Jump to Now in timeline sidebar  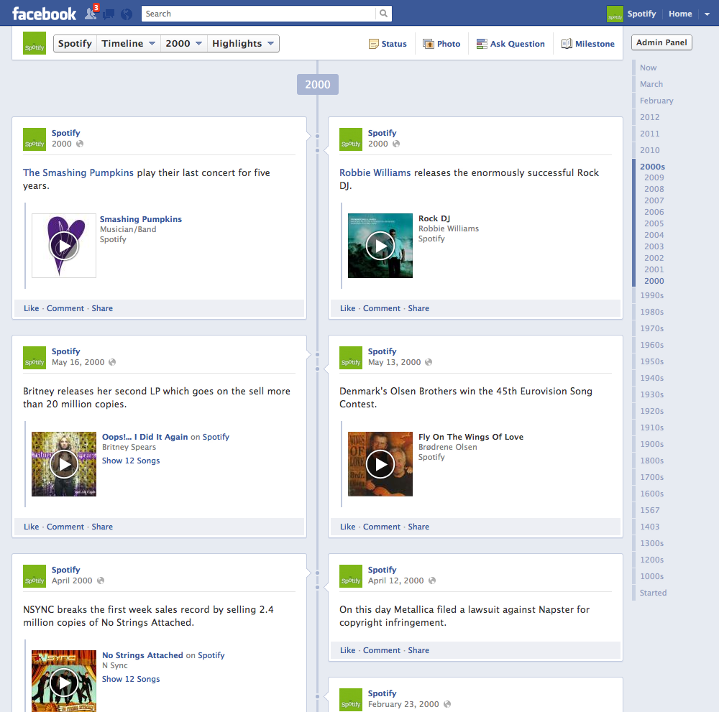tap(648, 68)
